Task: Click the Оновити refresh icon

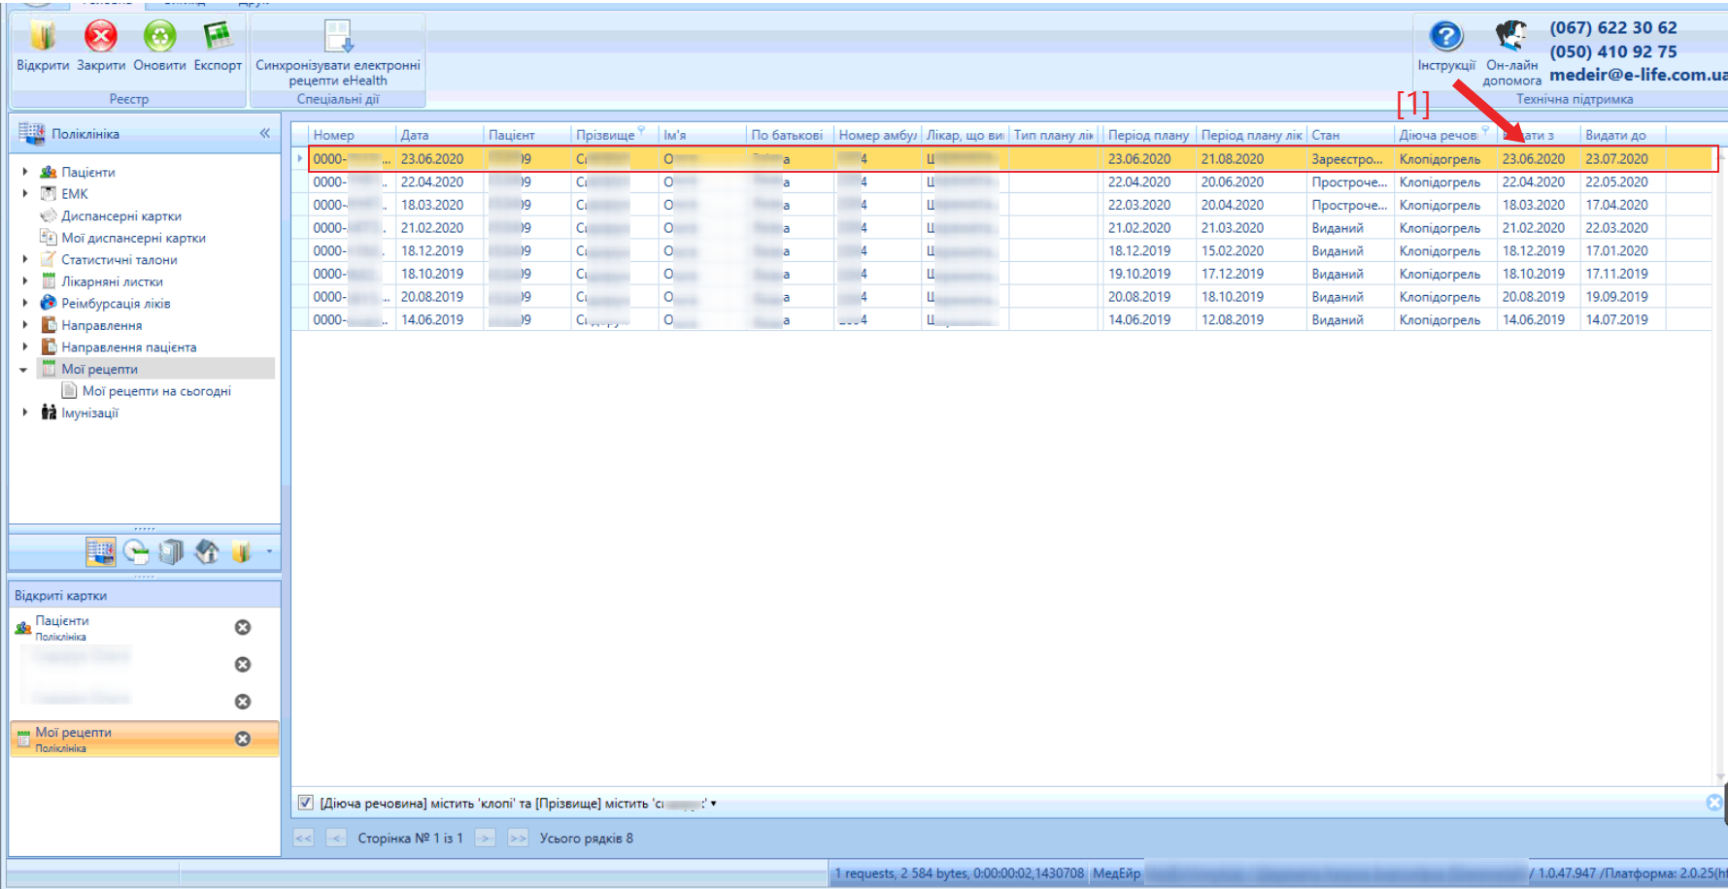Action: point(159,37)
